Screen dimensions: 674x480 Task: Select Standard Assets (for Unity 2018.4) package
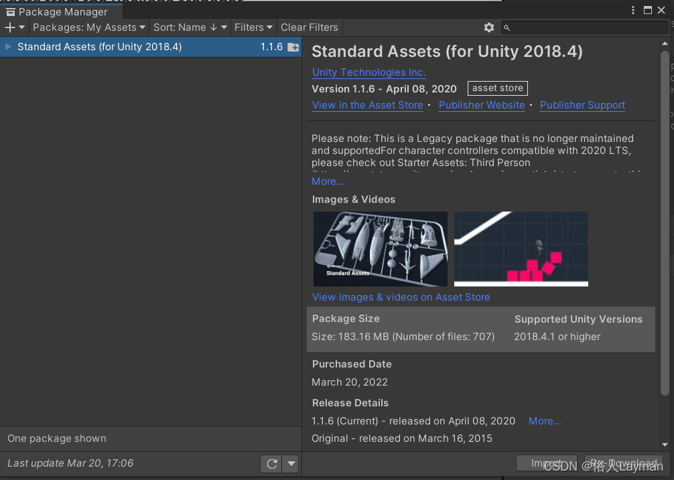click(151, 47)
